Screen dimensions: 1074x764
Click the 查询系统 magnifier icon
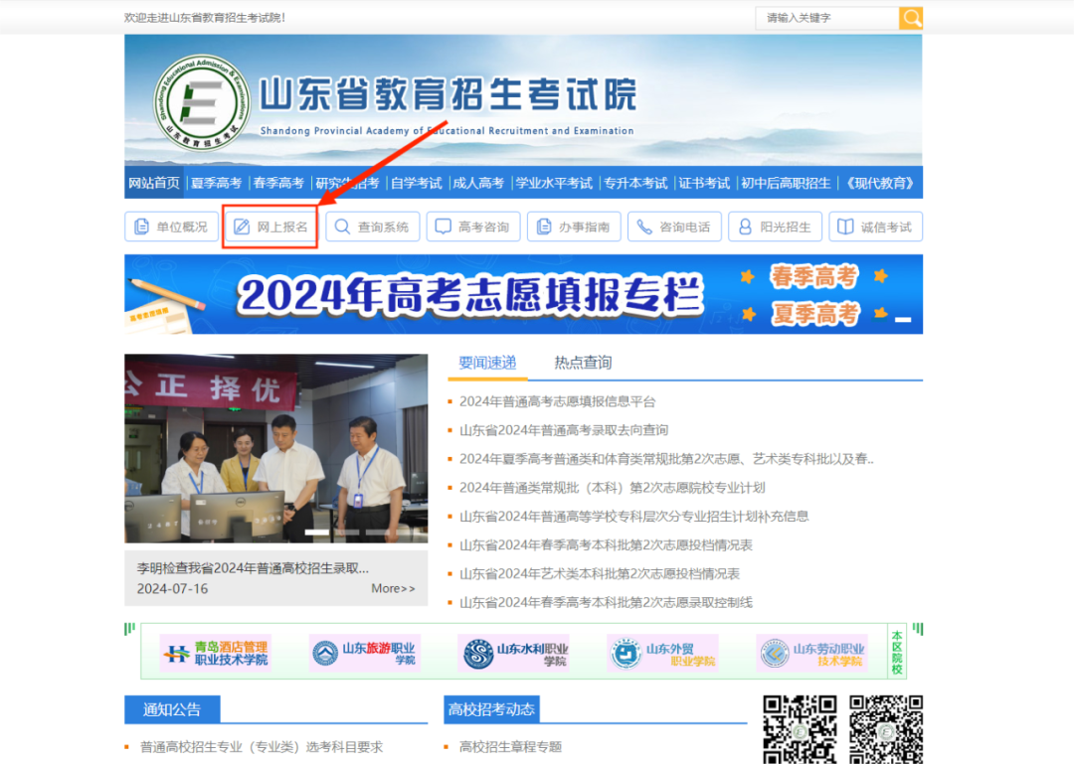pyautogui.click(x=342, y=227)
